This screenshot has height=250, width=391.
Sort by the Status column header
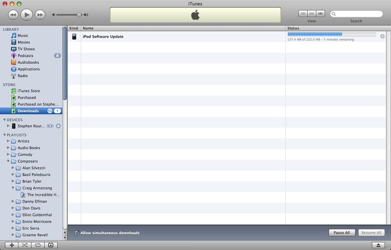pos(336,28)
